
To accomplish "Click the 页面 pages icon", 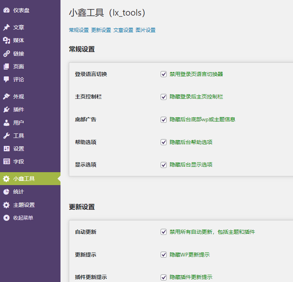I will (x=6, y=67).
